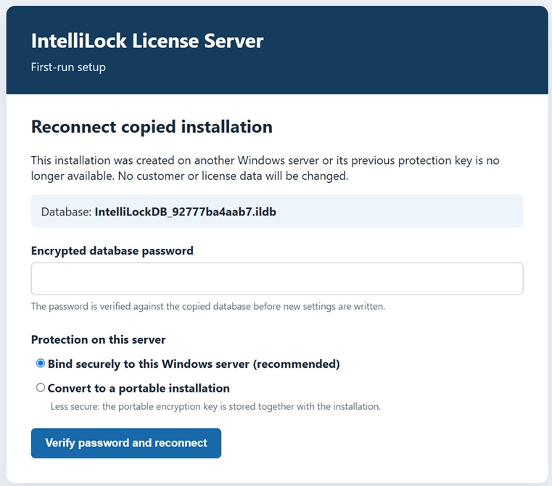This screenshot has height=486, width=552.
Task: Click the IntelliLock License Server title
Action: pyautogui.click(x=147, y=41)
